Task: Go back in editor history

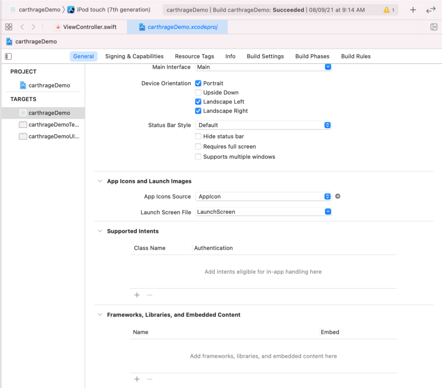Action: tap(22, 27)
